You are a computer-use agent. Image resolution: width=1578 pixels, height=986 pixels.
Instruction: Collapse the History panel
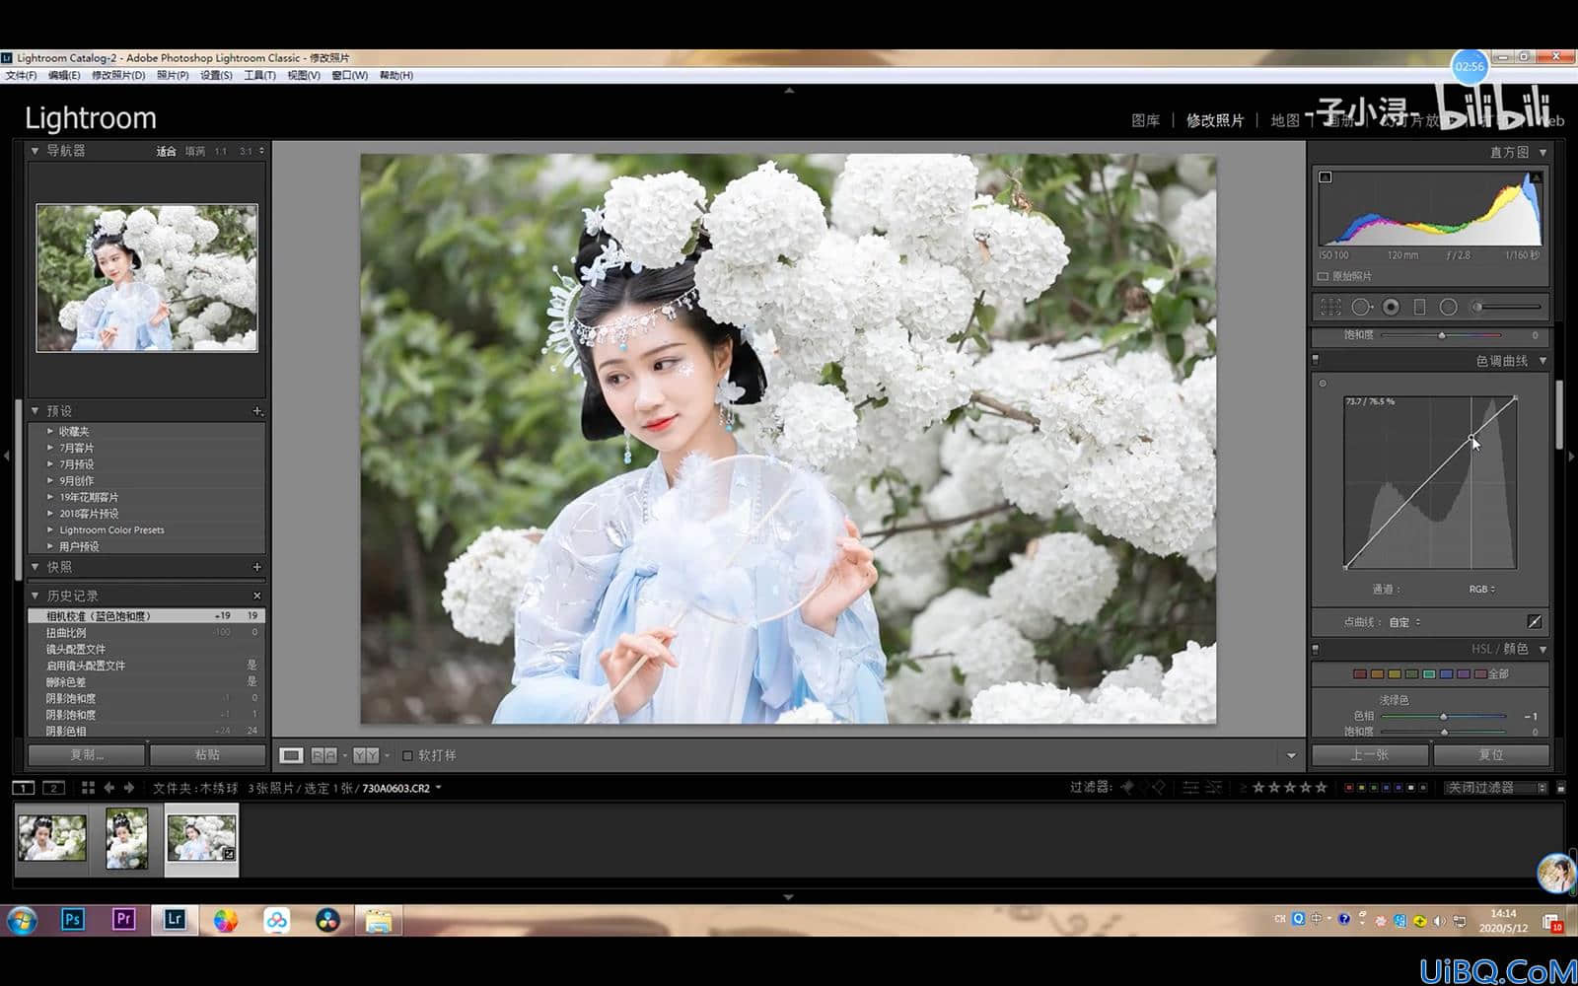(36, 596)
